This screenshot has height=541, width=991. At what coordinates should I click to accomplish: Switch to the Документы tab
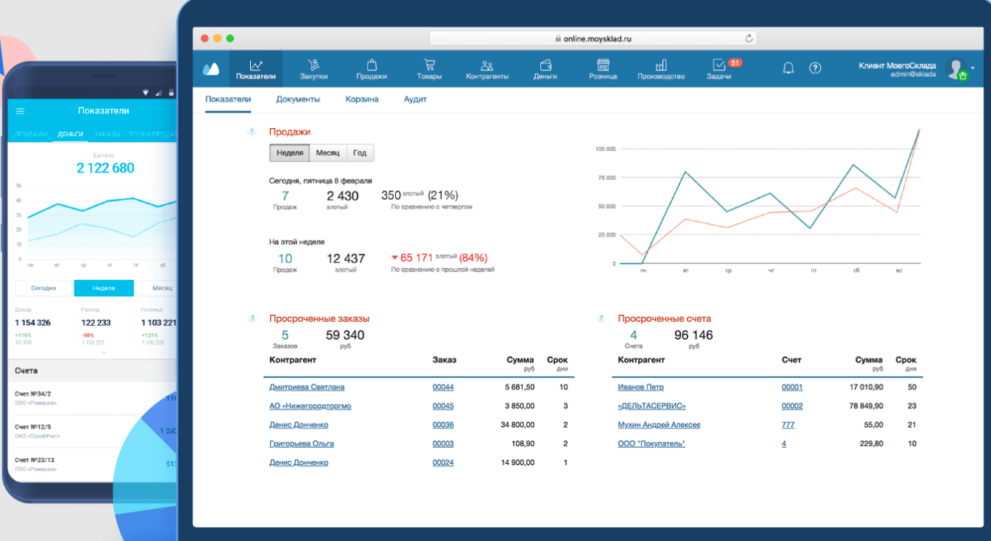click(298, 99)
